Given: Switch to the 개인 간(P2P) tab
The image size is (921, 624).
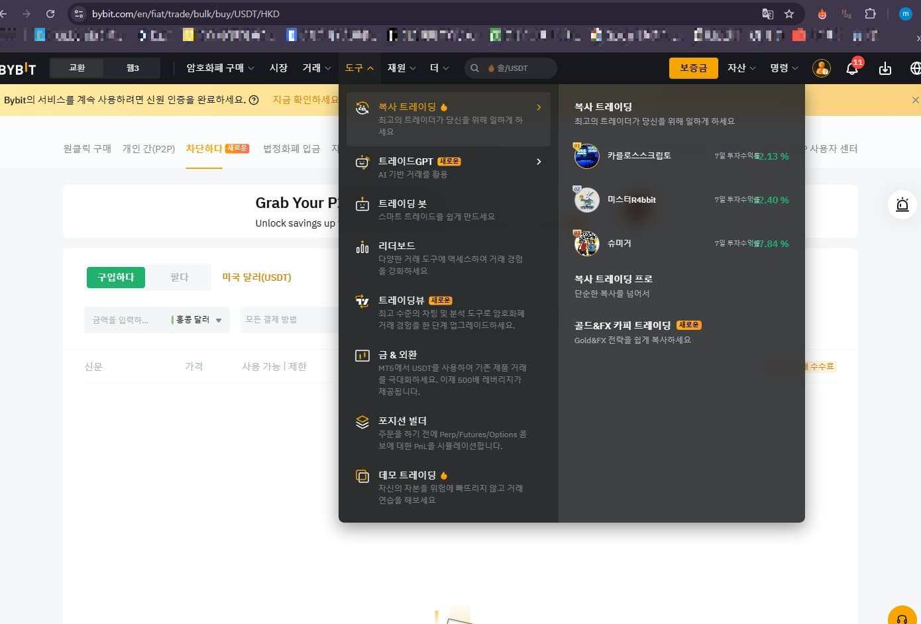Looking at the screenshot, I should pos(148,149).
